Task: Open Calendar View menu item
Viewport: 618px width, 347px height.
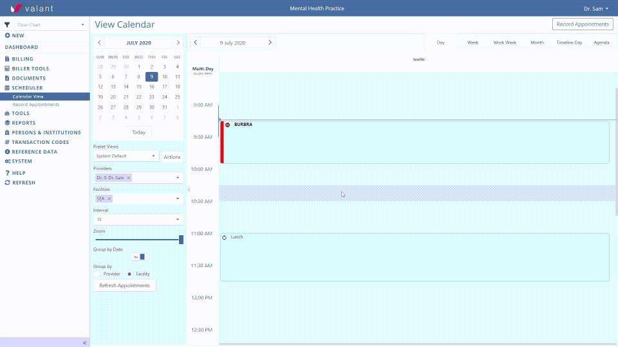Action: click(45, 96)
